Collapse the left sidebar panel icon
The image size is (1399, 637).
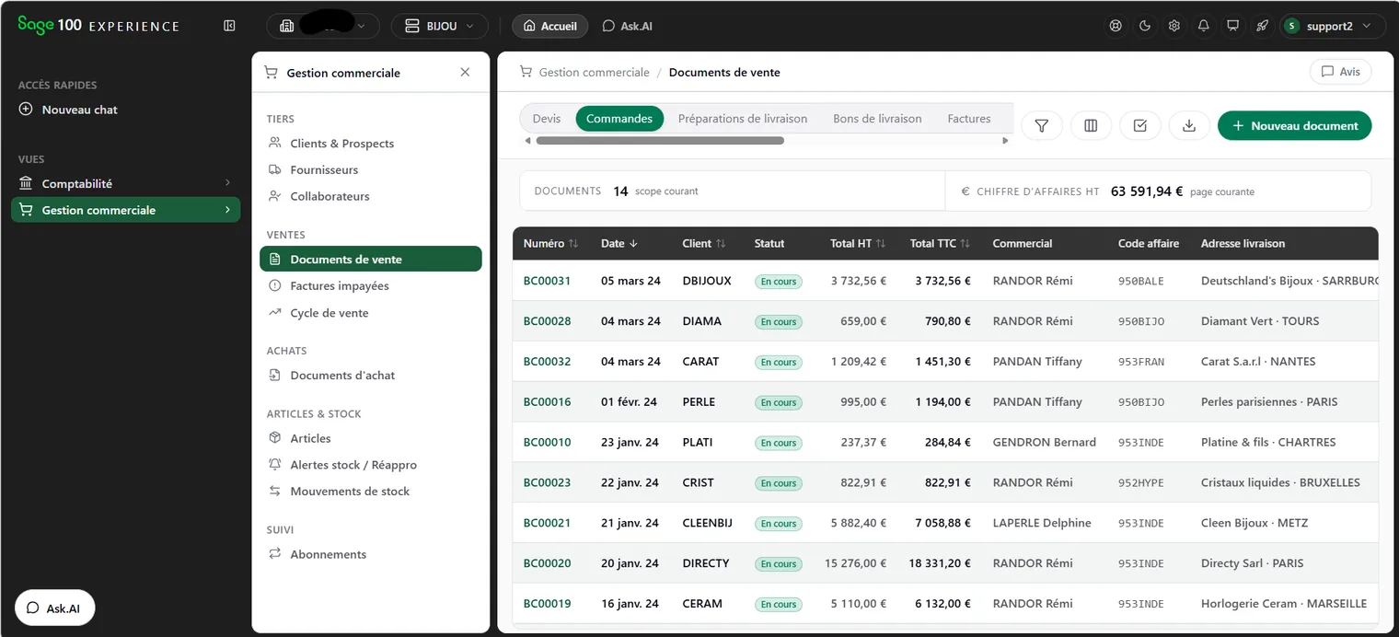pos(229,26)
